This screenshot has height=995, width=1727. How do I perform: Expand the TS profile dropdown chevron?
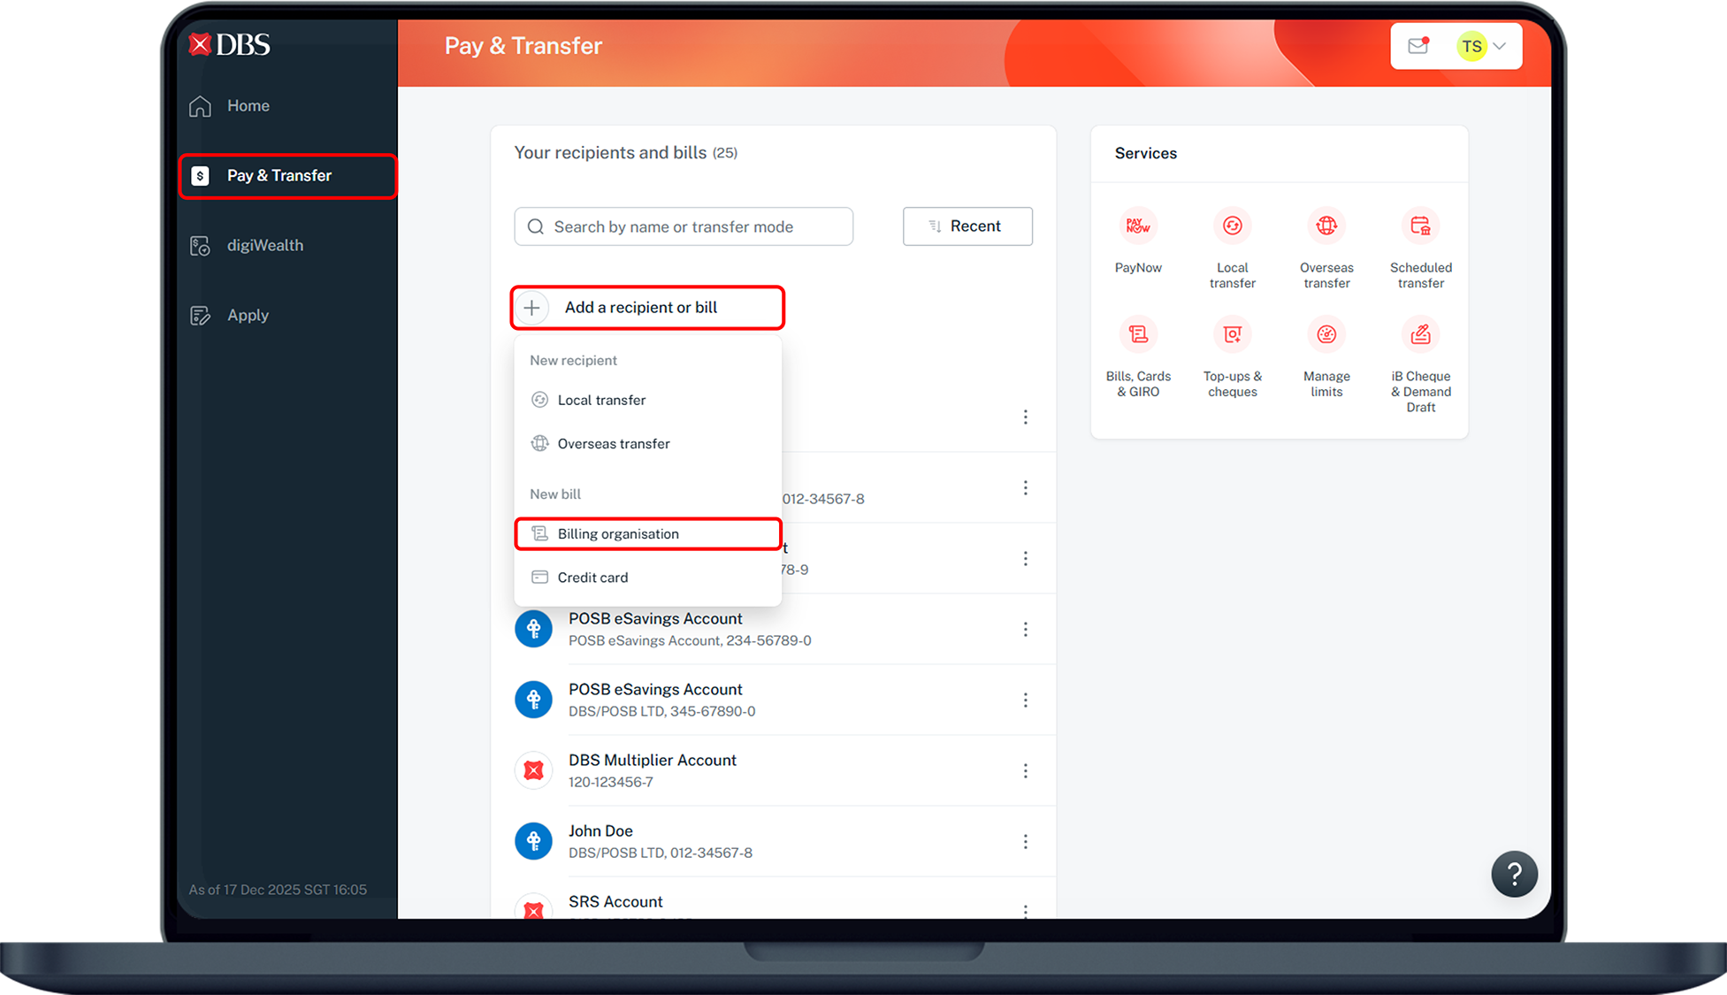pos(1500,46)
